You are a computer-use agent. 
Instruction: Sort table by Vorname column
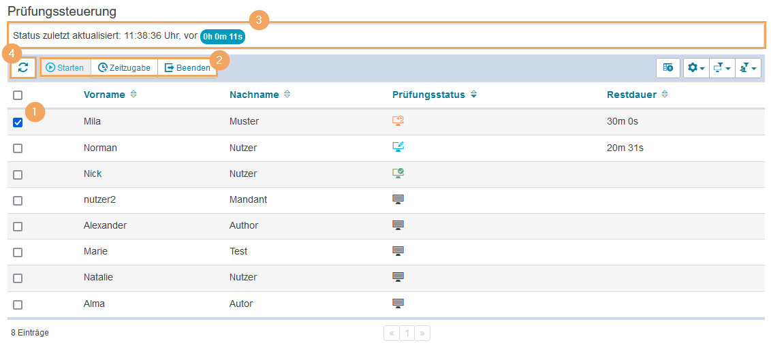[104, 95]
